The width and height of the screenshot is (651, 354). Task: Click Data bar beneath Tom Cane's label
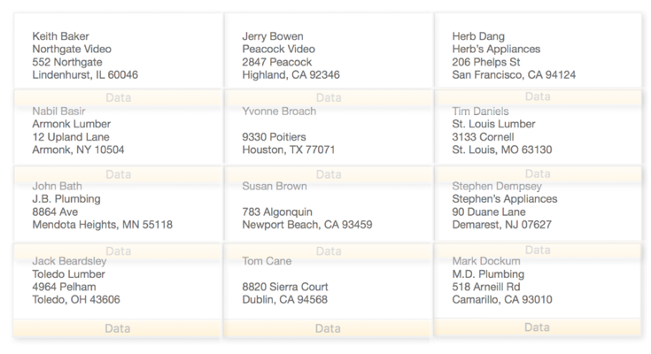click(328, 328)
